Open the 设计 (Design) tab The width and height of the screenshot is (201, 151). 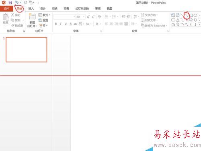pyautogui.click(x=43, y=8)
